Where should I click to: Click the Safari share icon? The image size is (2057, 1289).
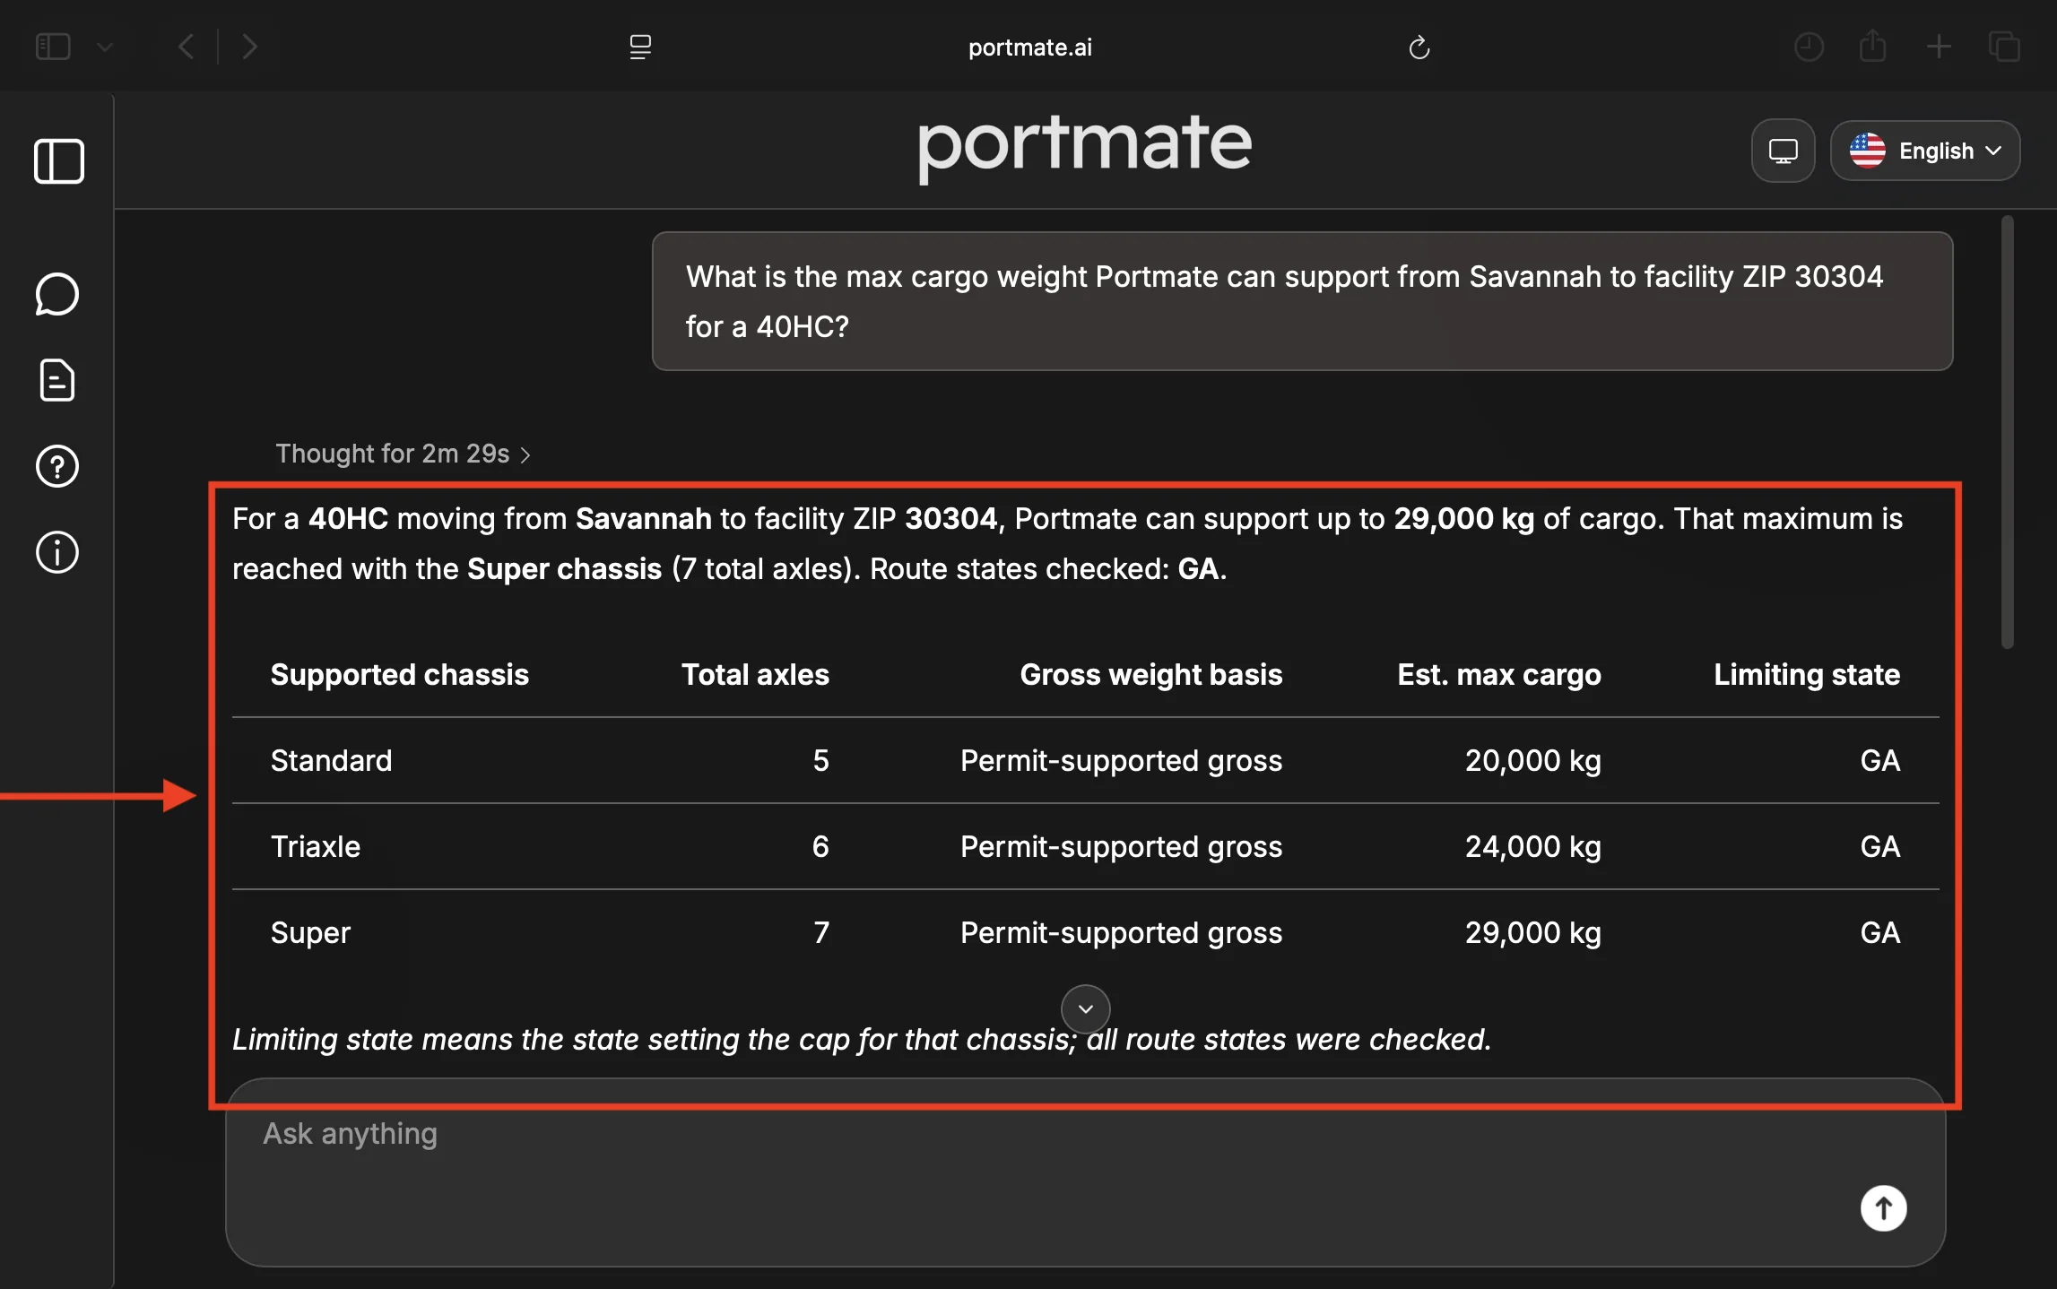pyautogui.click(x=1872, y=46)
